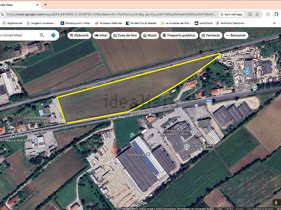Screen dimensions: 281x210
Task: Click the install app icon in the address bar
Action: tap(250, 14)
